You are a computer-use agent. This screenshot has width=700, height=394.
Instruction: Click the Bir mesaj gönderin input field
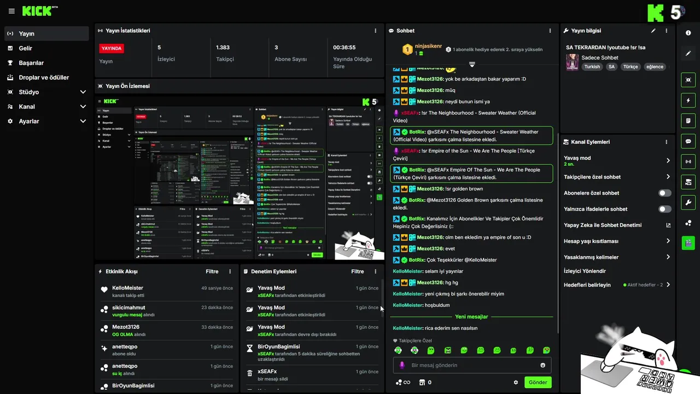472,365
